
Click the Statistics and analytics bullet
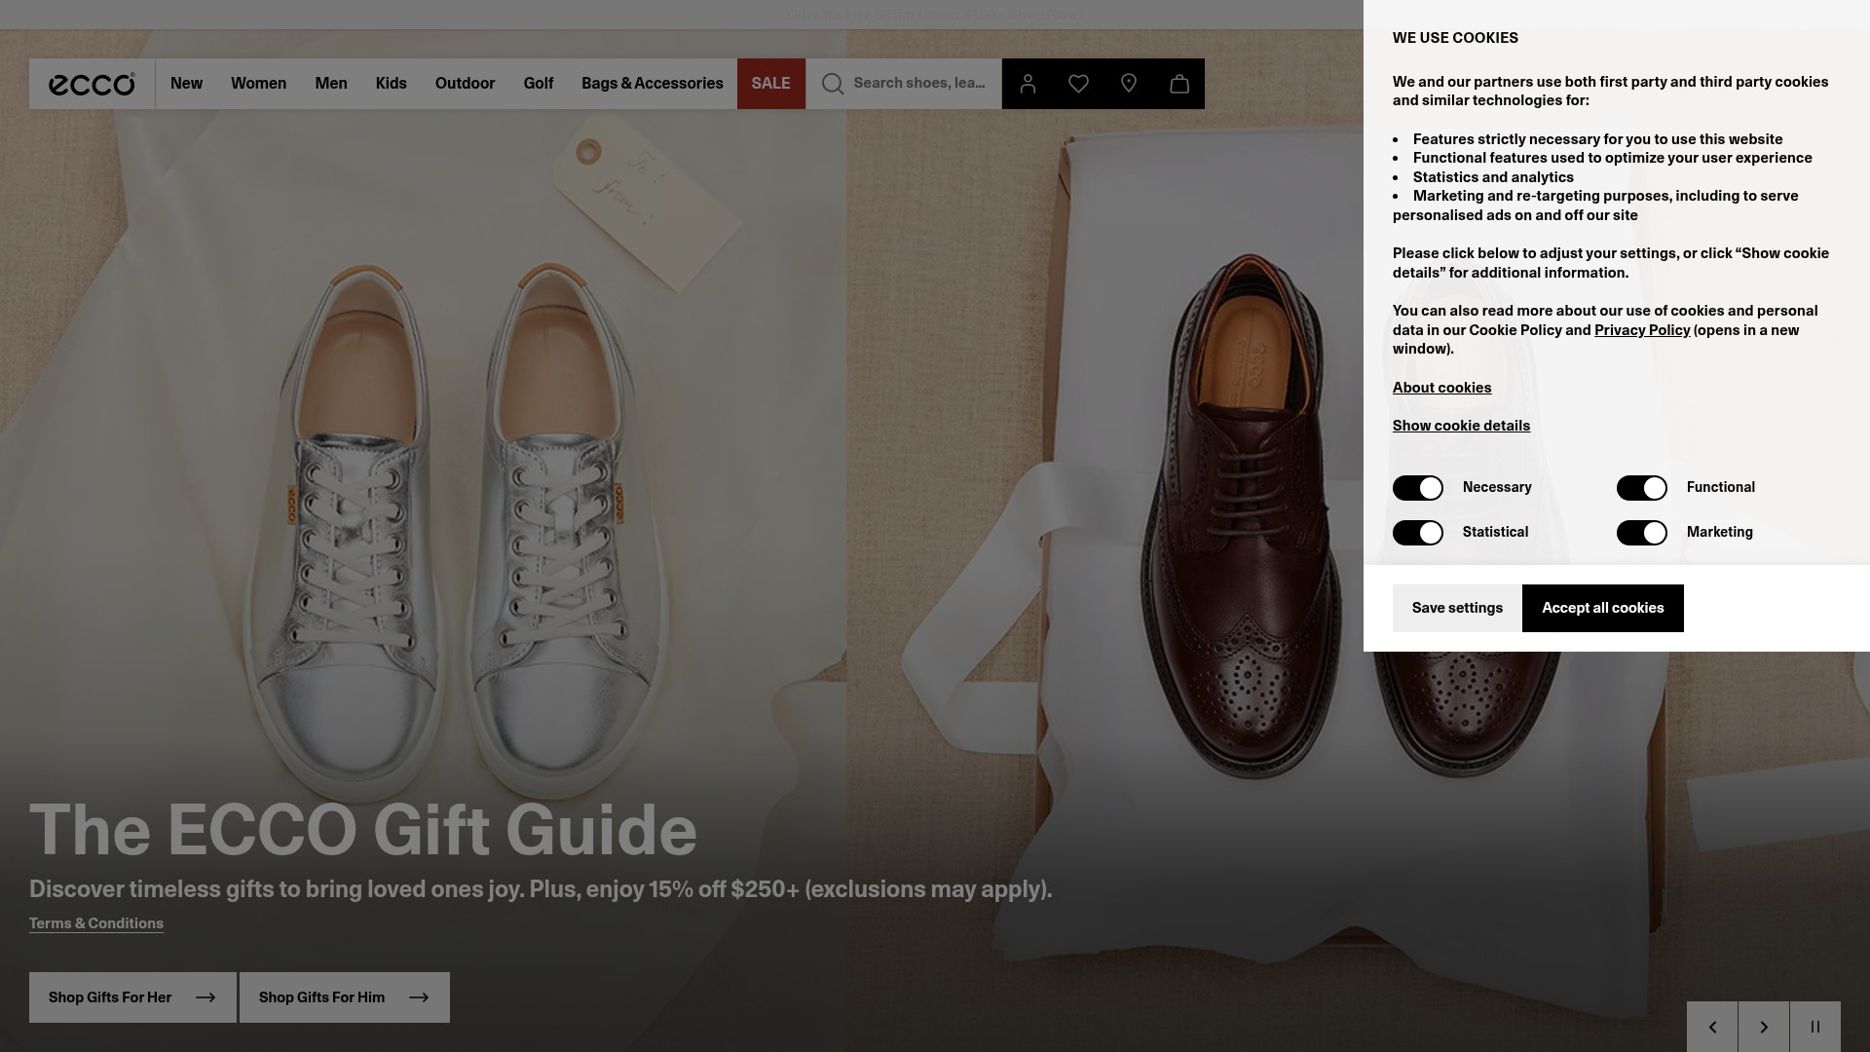point(1493,177)
